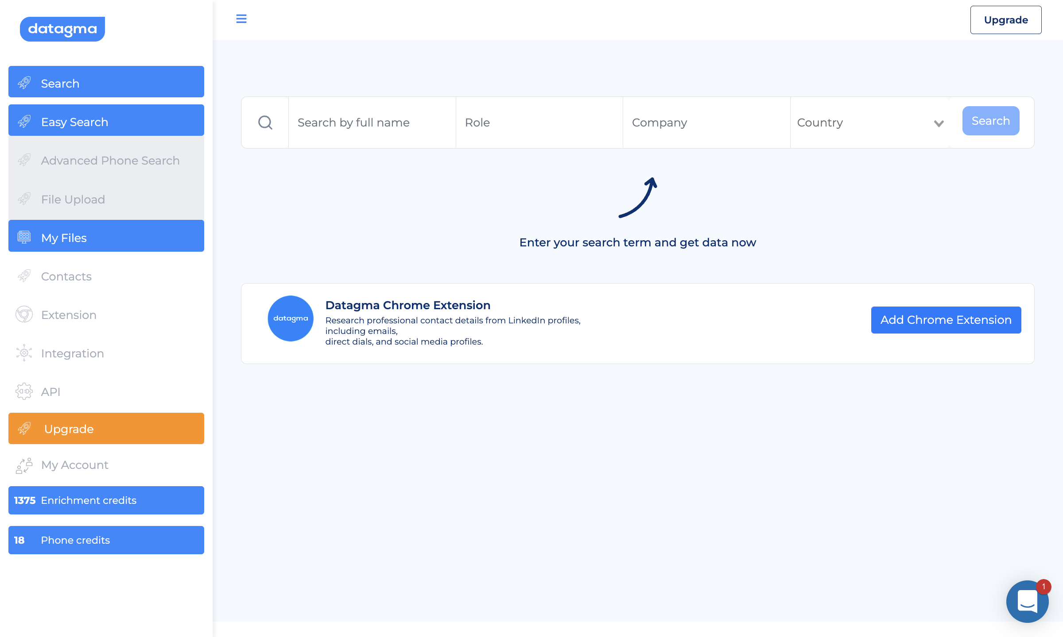Open the hamburger menu at top
The height and width of the screenshot is (637, 1063).
click(x=241, y=19)
